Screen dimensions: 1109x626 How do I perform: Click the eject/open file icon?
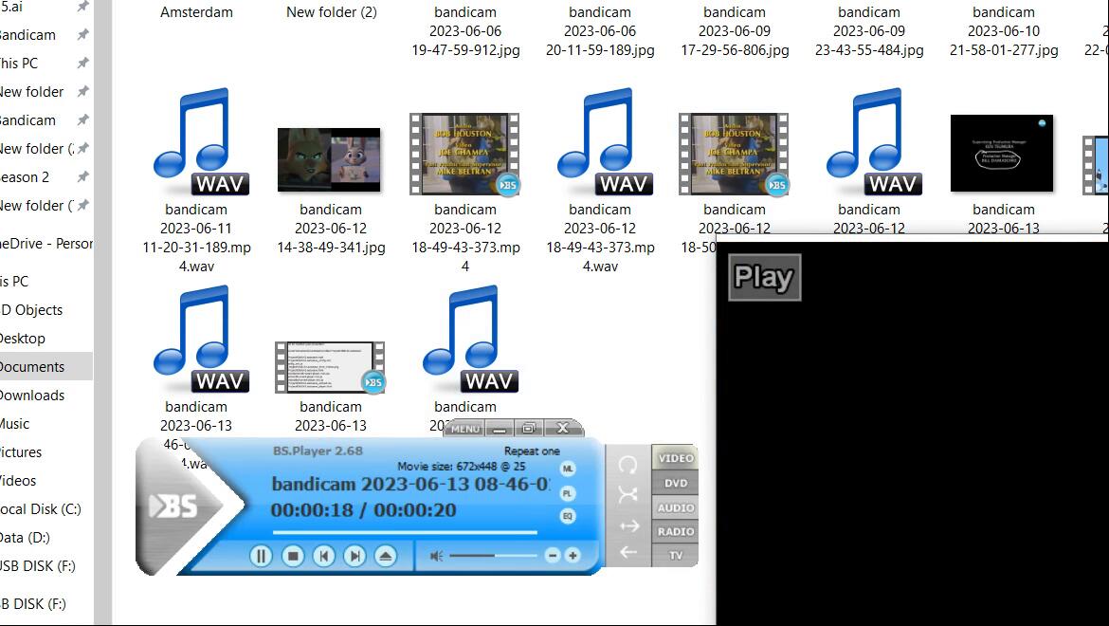pyautogui.click(x=385, y=556)
